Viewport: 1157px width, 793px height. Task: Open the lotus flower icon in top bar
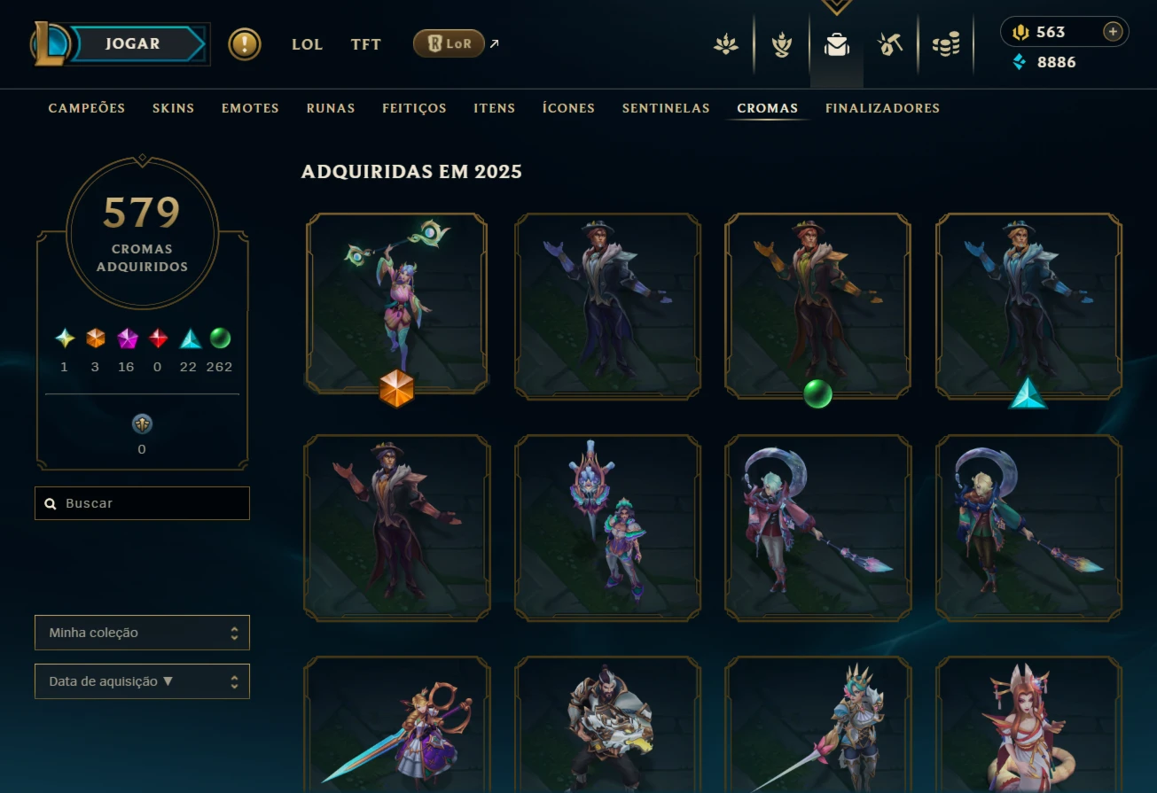[x=726, y=44]
